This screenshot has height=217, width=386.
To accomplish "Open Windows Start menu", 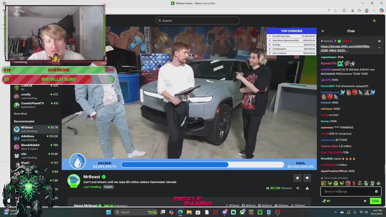I will pos(109,212).
